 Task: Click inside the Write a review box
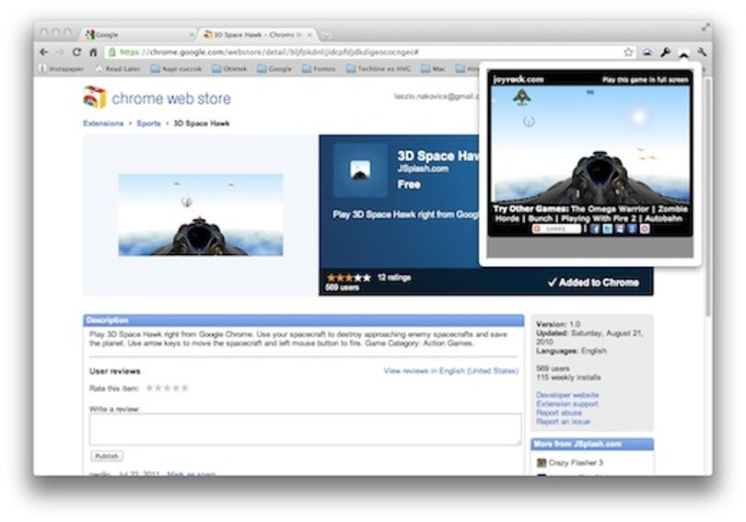click(x=305, y=429)
